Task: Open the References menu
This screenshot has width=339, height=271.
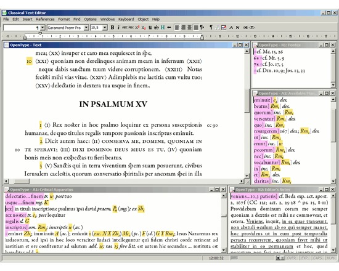Action: coord(45,19)
